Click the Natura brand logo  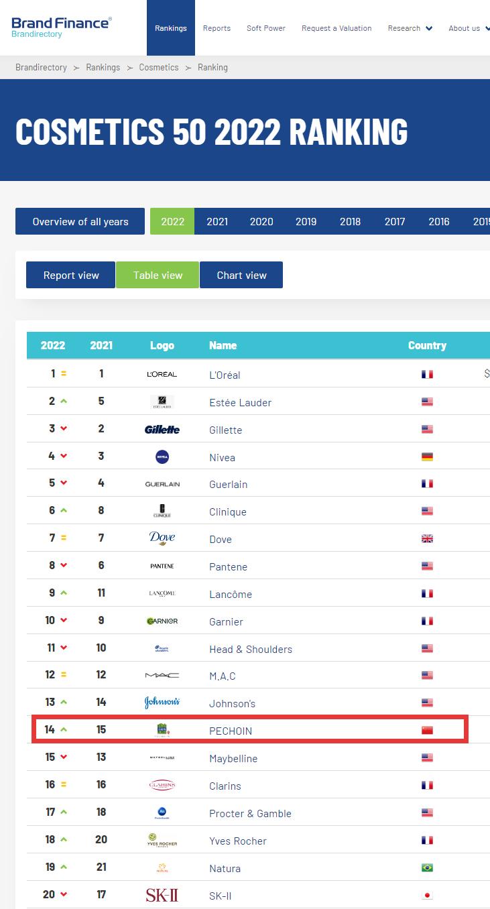tap(162, 867)
